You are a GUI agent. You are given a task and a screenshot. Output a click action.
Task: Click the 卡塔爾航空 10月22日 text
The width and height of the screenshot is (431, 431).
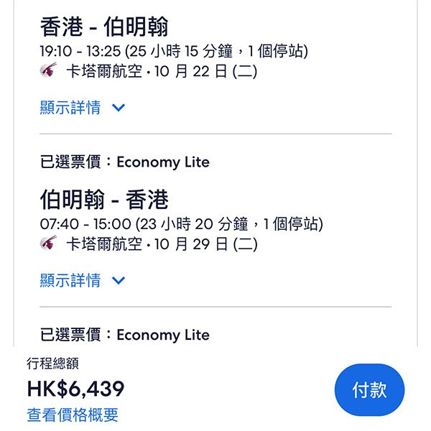click(162, 72)
